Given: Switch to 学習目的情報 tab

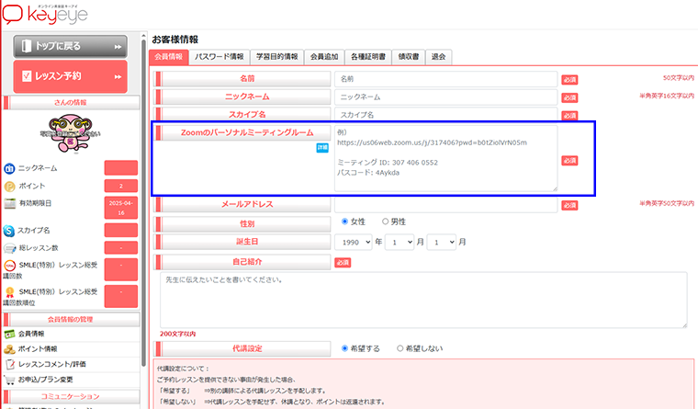Looking at the screenshot, I should tap(276, 57).
